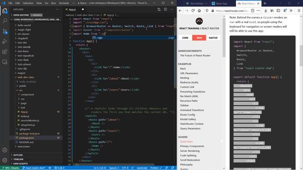Open the Search view in activity bar
Viewport: 303px width, 170px height.
[x=5, y=21]
